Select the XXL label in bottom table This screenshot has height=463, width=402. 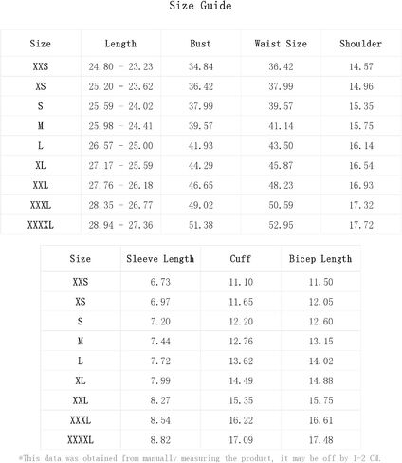pyautogui.click(x=81, y=400)
